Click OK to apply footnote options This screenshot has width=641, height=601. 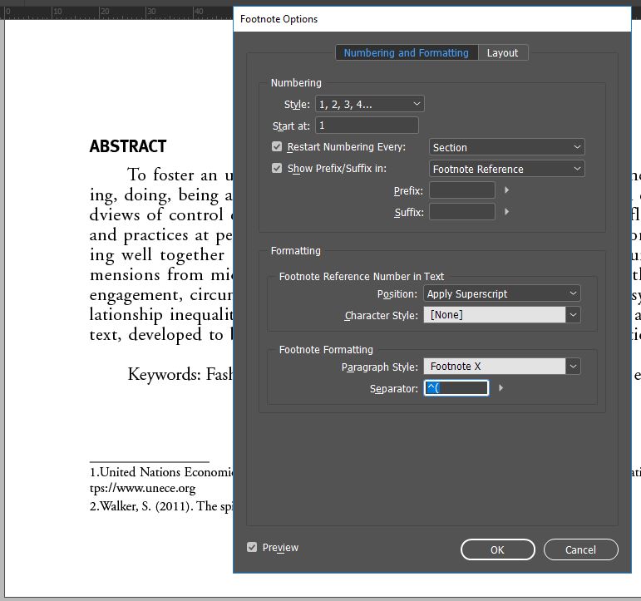(x=497, y=549)
